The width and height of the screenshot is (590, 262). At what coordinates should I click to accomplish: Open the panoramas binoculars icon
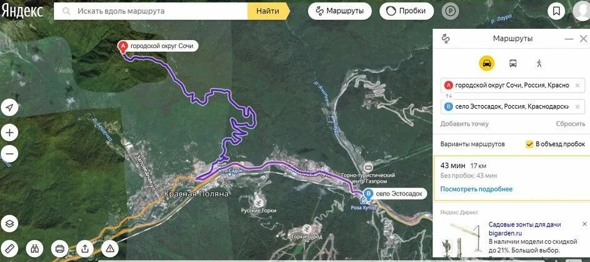pos(34,248)
